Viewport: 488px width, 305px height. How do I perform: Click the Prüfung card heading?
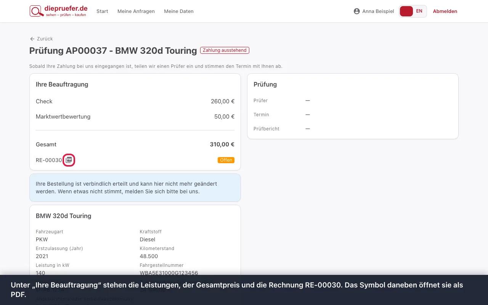coord(265,84)
